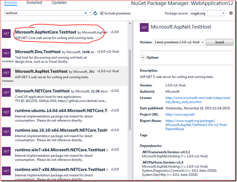
Task: Click the Microsoft.AspNet.Hosting dependency under .NETFramework
Action: point(175,156)
